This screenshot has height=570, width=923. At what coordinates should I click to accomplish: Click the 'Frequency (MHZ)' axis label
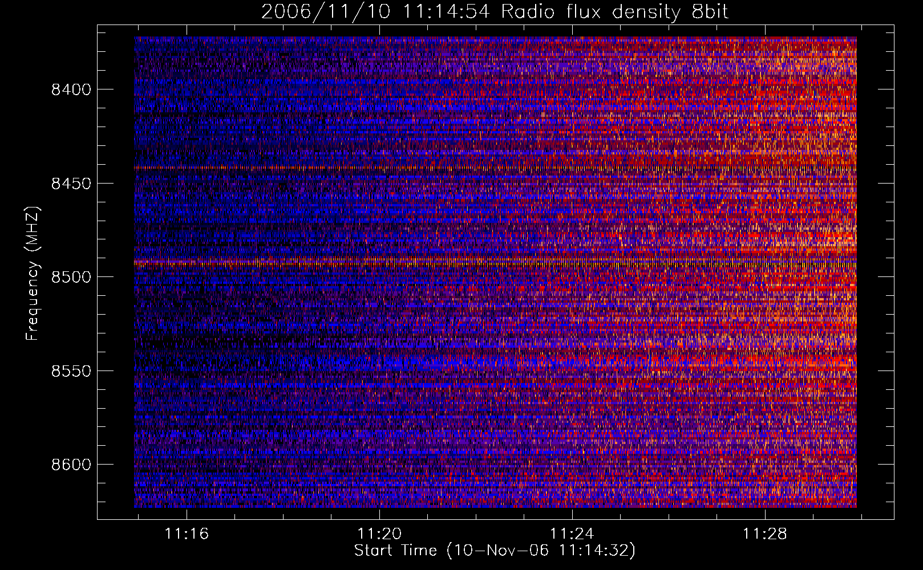(33, 274)
